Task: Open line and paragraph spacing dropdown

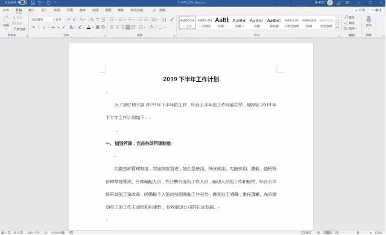Action: point(141,27)
